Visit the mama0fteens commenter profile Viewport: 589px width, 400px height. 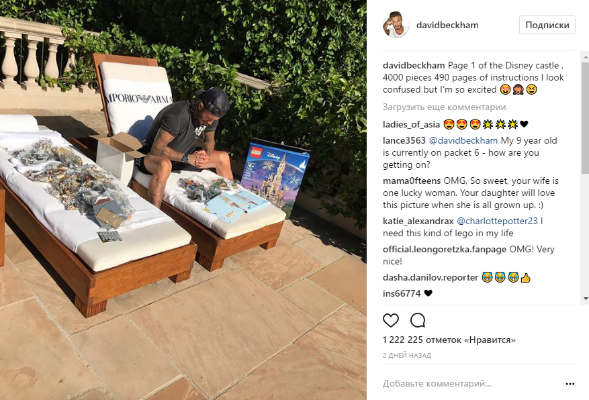[412, 181]
